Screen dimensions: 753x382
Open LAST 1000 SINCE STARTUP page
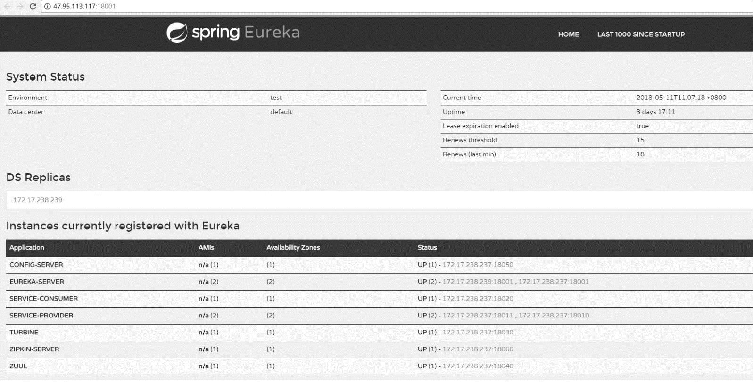641,34
